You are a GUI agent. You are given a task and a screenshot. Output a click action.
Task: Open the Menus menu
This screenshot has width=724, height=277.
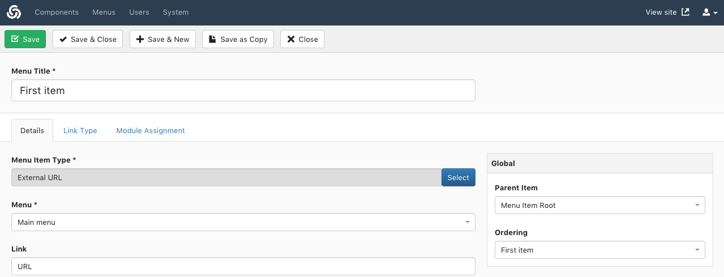point(104,12)
